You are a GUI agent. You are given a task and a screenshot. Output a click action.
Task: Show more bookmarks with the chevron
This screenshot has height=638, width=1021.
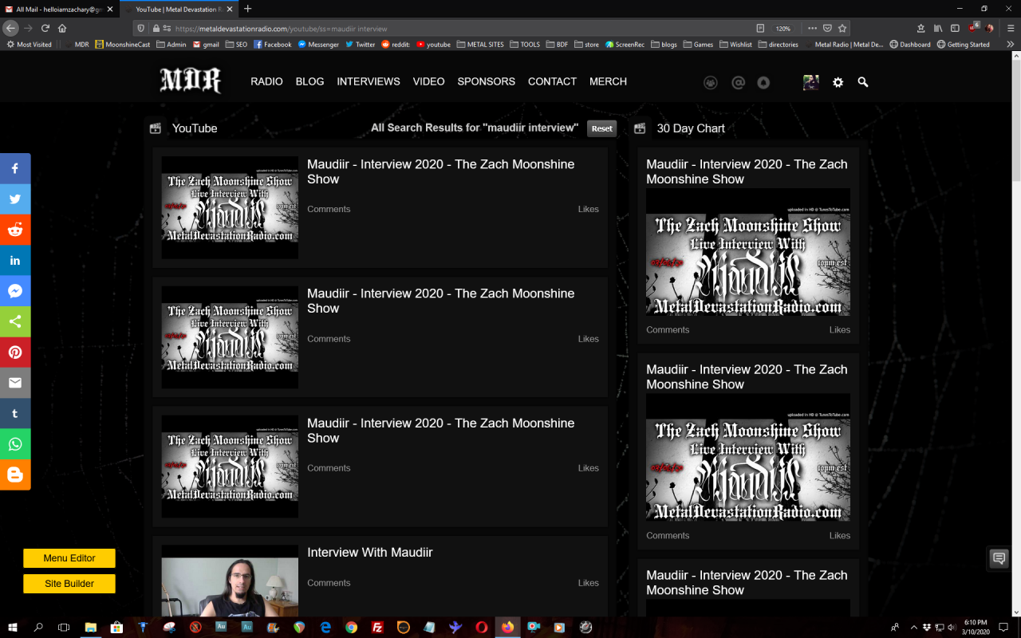(1011, 45)
